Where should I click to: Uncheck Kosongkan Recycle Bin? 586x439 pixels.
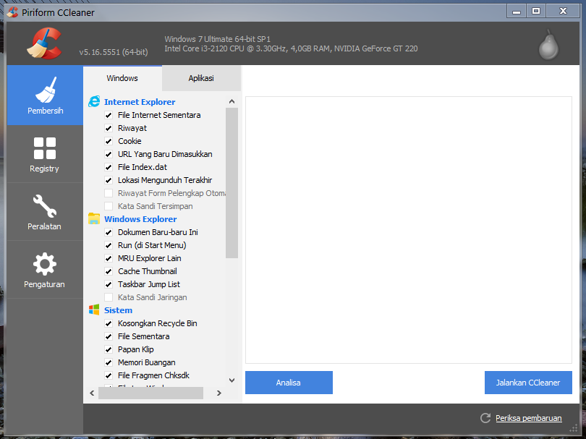pos(109,323)
